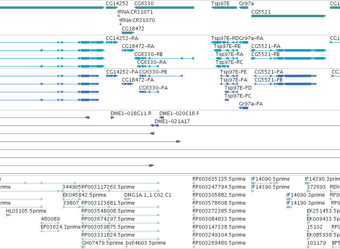The height and width of the screenshot is (249, 340).
Task: Select the CG5521 gene bar
Action: point(288,16)
